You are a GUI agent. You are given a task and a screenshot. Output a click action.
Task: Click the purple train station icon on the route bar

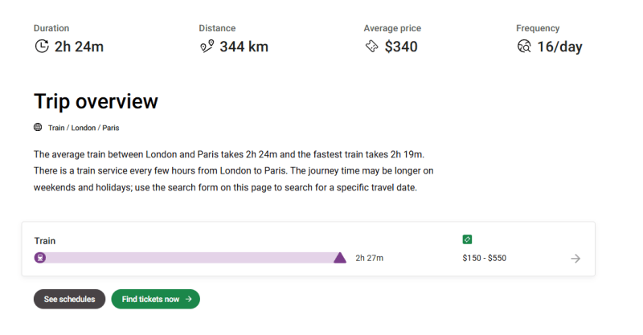coord(40,258)
